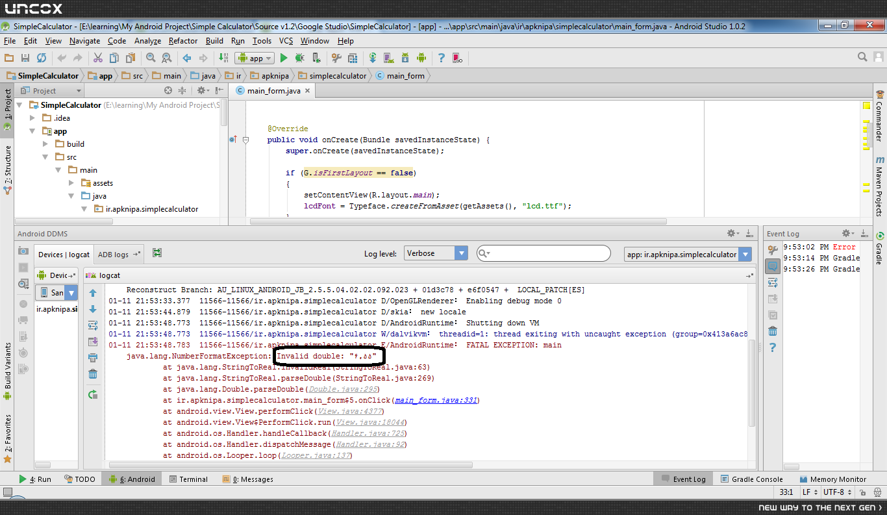Click the Make Project icon
Viewport: 887px width, 515px height.
click(x=224, y=58)
